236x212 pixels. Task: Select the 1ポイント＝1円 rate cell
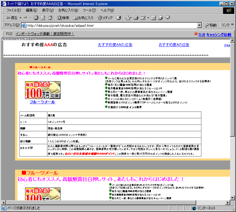(124, 122)
